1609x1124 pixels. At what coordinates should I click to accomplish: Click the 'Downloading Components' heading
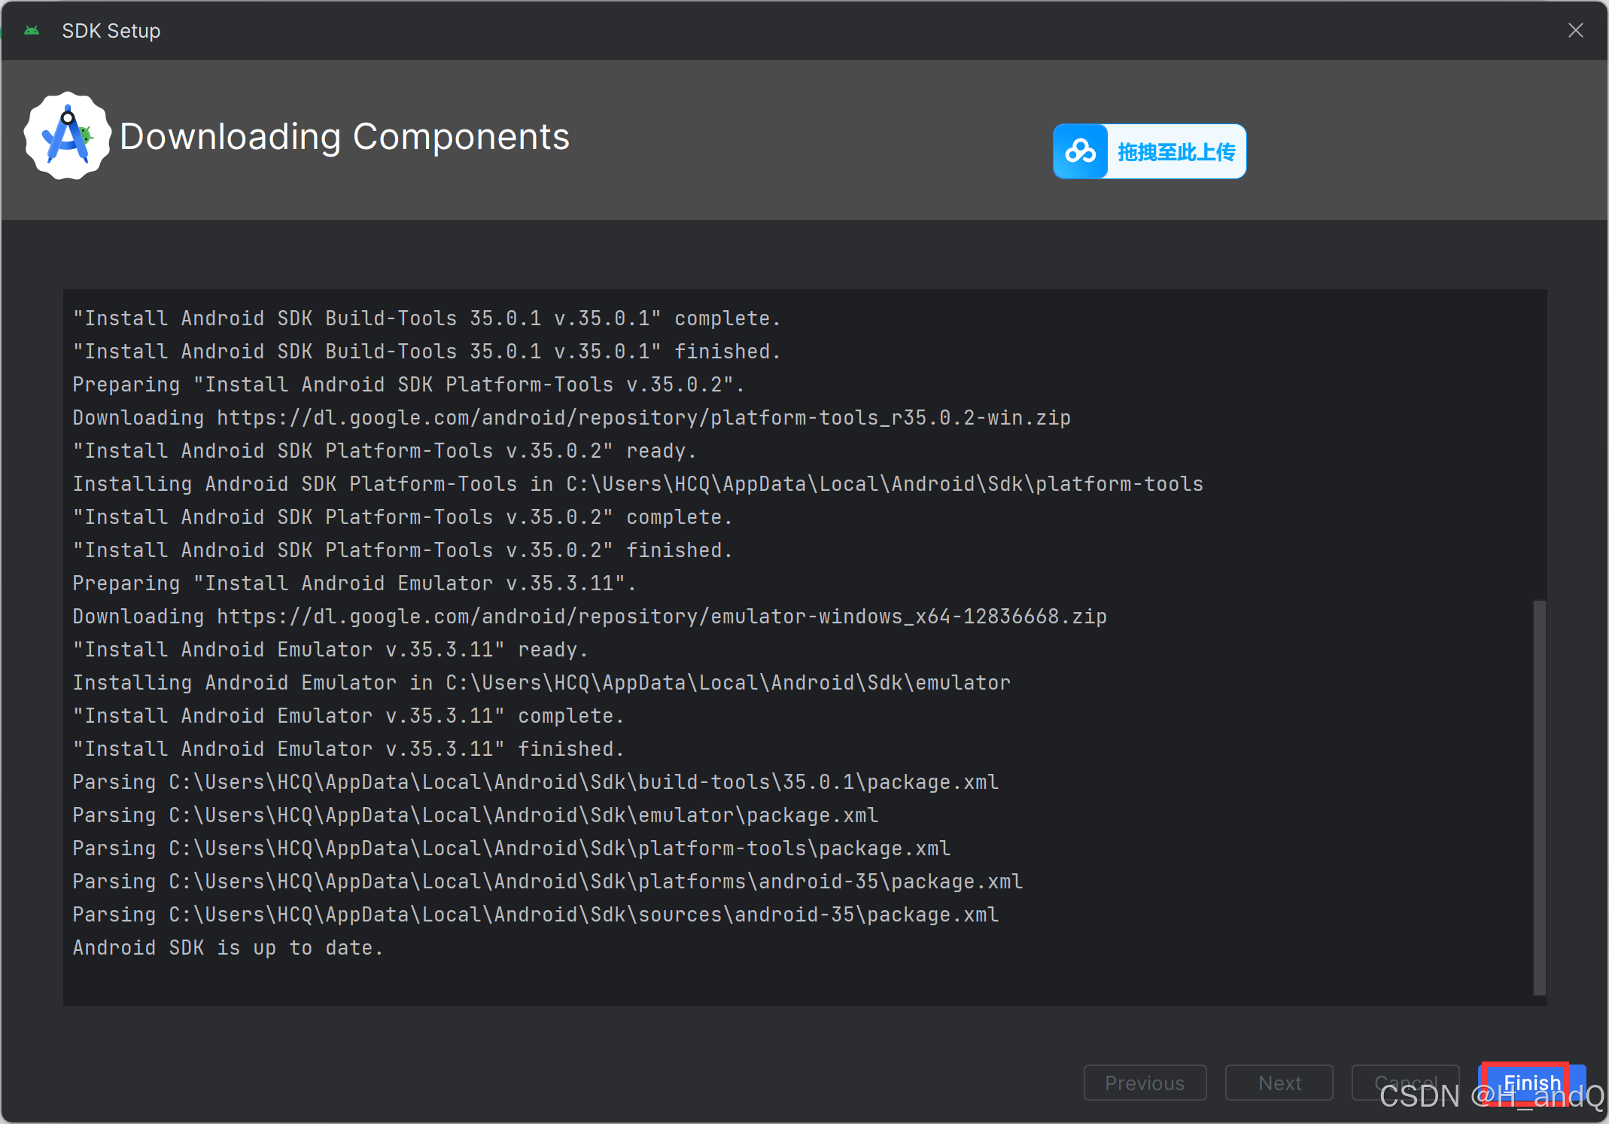pos(345,137)
